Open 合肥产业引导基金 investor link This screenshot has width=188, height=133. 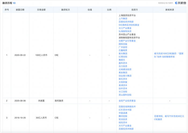pos(127,41)
